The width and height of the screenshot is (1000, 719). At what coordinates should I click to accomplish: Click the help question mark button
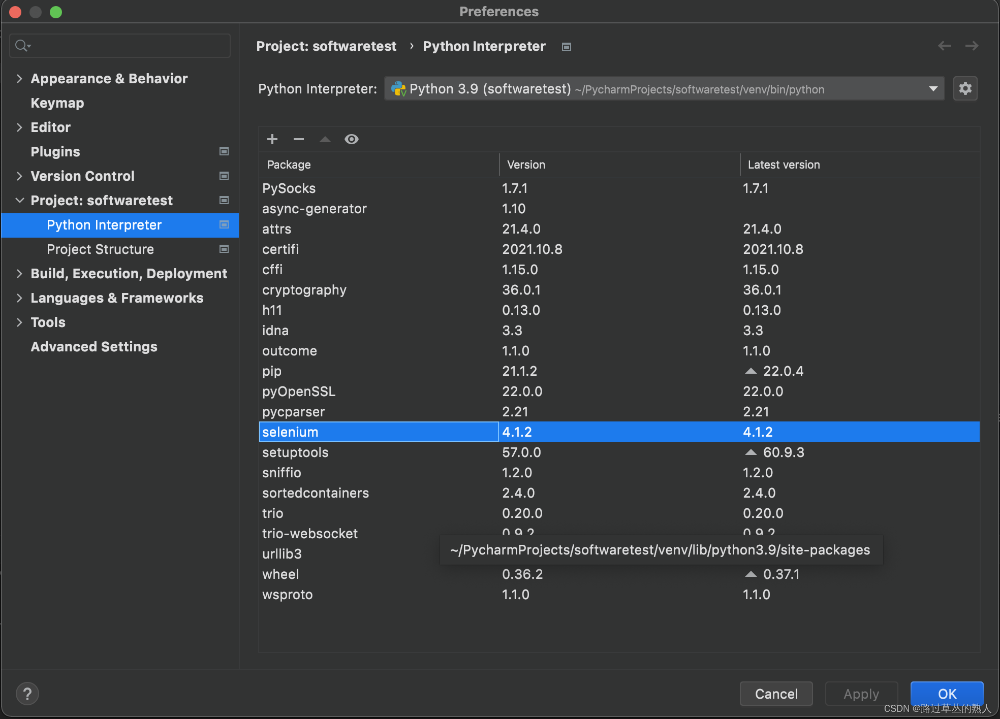(27, 694)
